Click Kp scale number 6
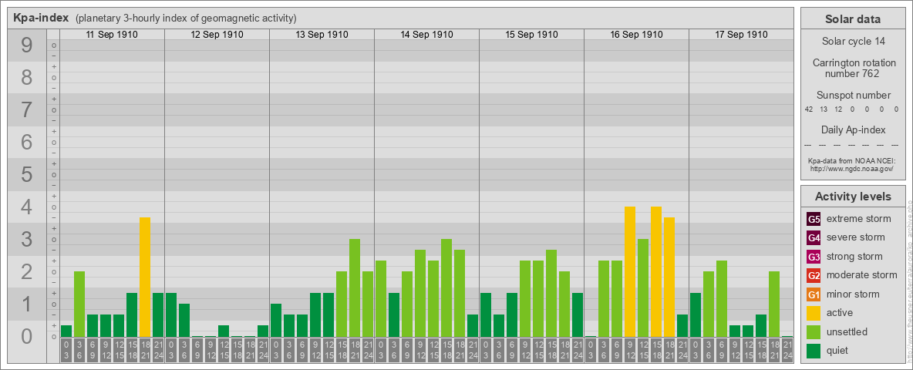Screen dimensions: 913x370 pyautogui.click(x=27, y=142)
